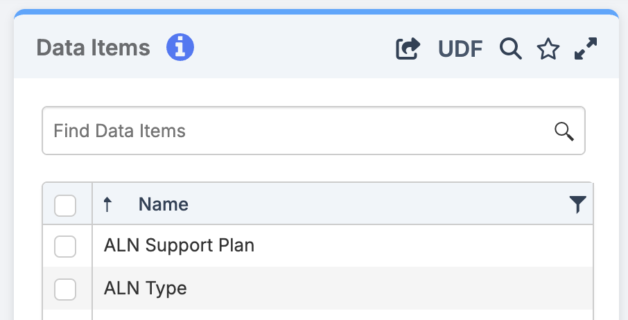The width and height of the screenshot is (628, 320).
Task: Click the blue accent strip atop the panel
Action: tap(316, 12)
